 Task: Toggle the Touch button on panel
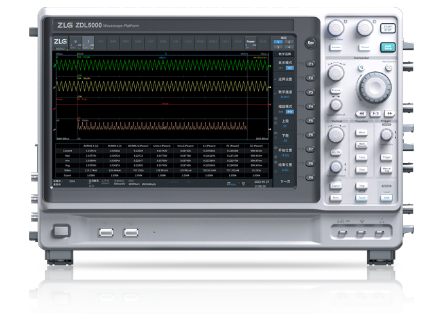coord(361,198)
